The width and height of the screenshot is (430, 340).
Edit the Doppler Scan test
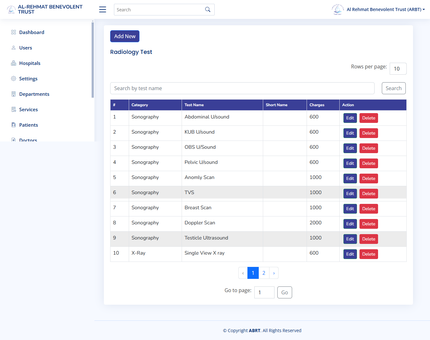(x=350, y=224)
